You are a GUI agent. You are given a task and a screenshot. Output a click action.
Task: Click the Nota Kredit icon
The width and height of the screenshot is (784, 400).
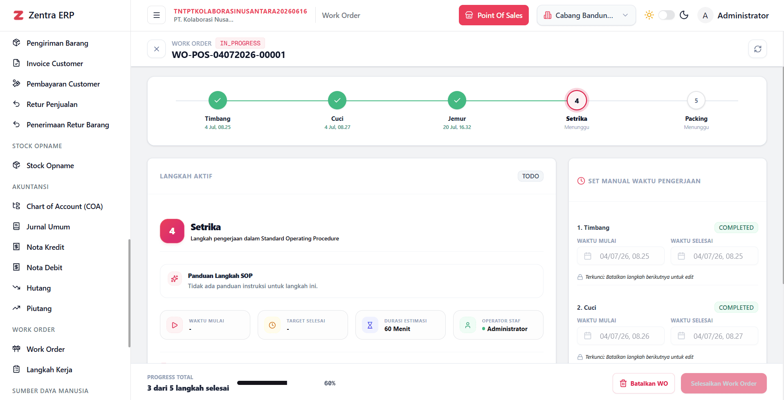tap(16, 247)
